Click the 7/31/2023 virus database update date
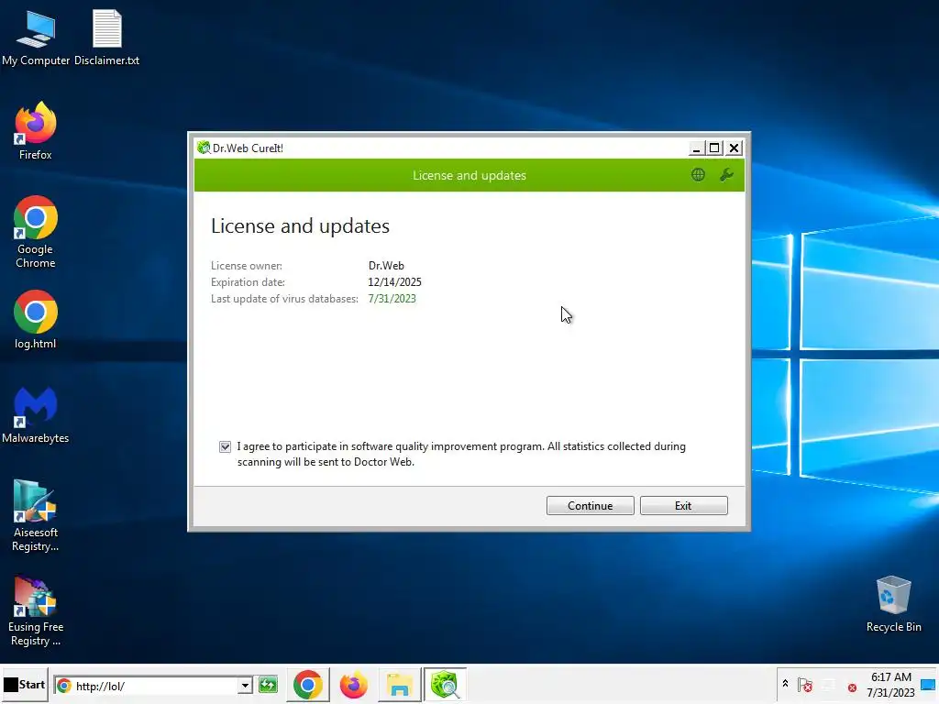The width and height of the screenshot is (939, 704). (392, 299)
